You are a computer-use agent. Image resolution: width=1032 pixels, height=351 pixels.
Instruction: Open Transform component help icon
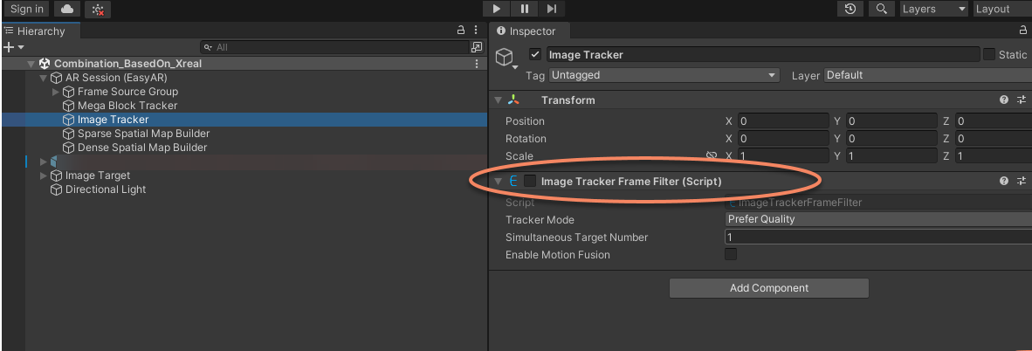1004,100
